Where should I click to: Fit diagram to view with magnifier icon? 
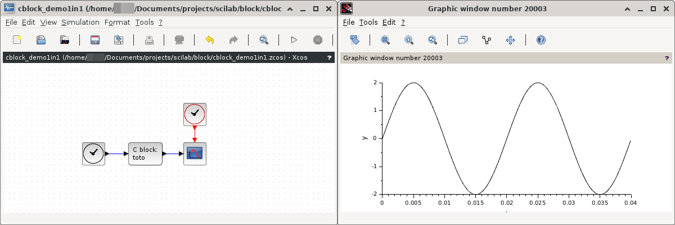[x=263, y=40]
